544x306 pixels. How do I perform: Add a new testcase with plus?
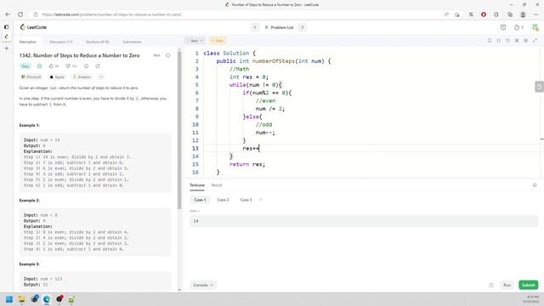261,200
